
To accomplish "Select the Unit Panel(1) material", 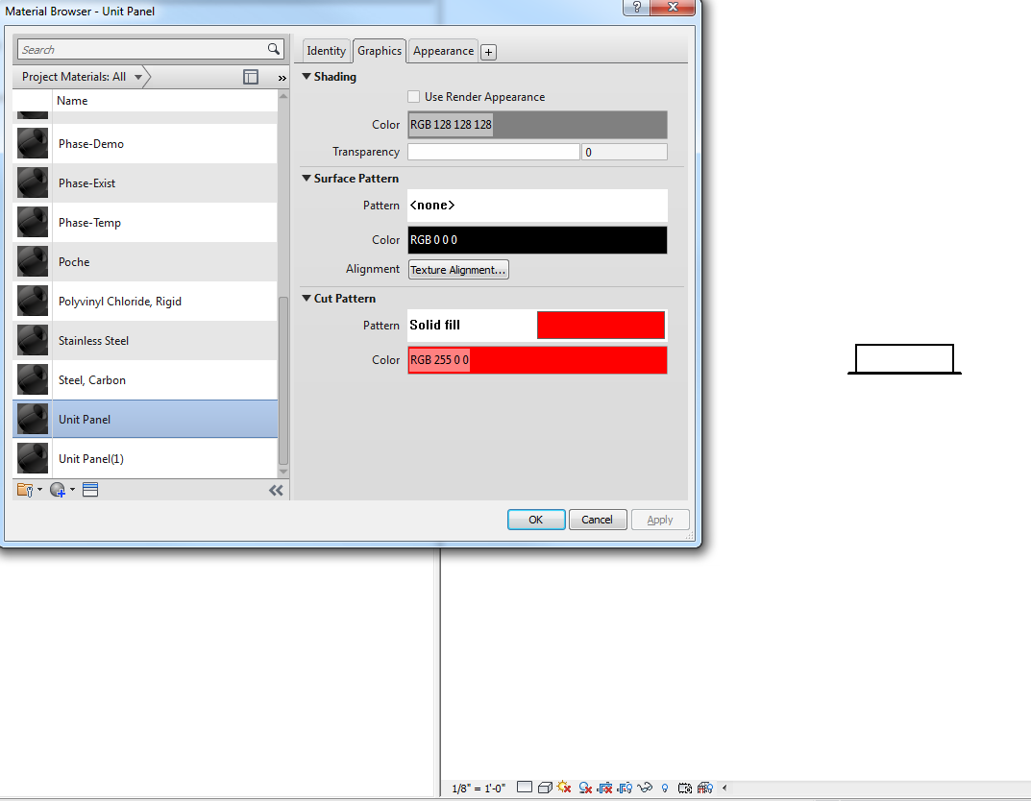I will click(145, 459).
